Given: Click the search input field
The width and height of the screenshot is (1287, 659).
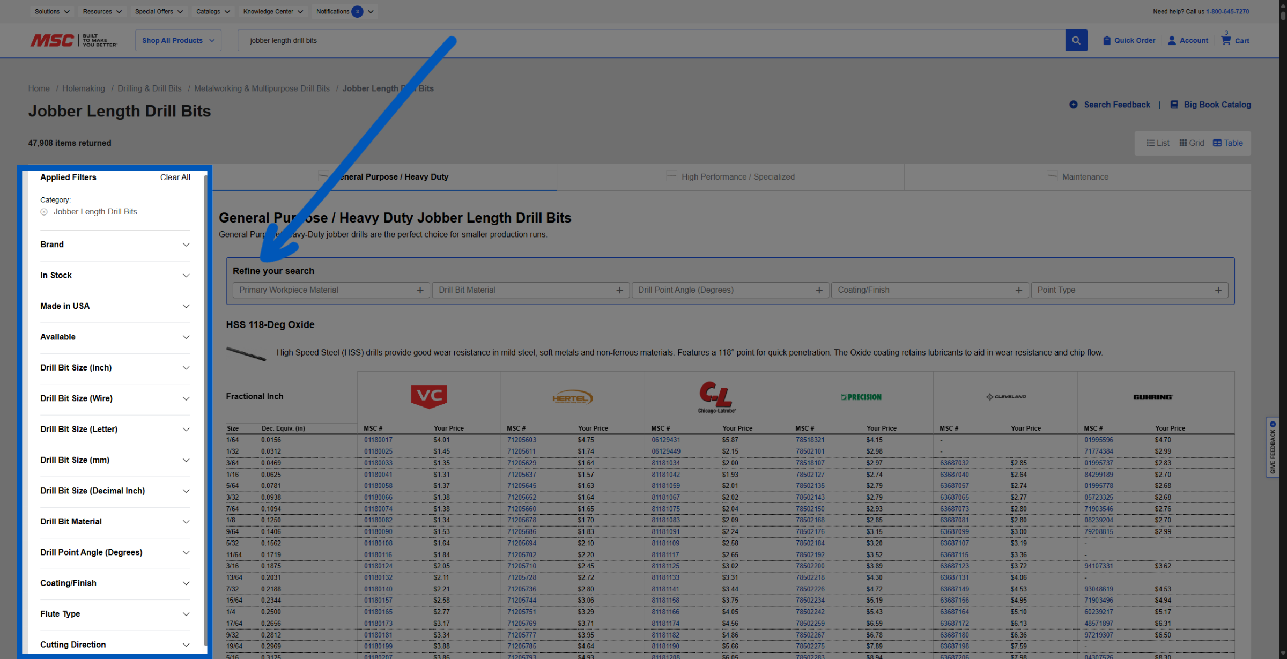Looking at the screenshot, I should (651, 40).
